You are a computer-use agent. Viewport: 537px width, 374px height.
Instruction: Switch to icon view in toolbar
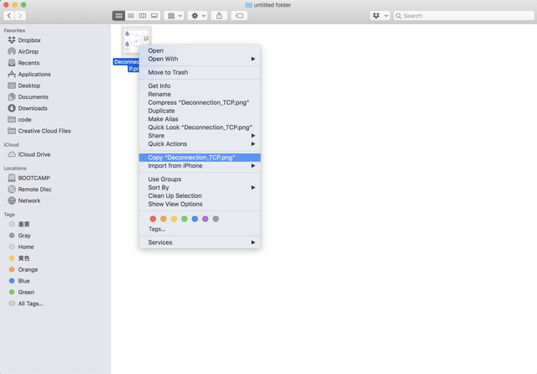point(118,16)
